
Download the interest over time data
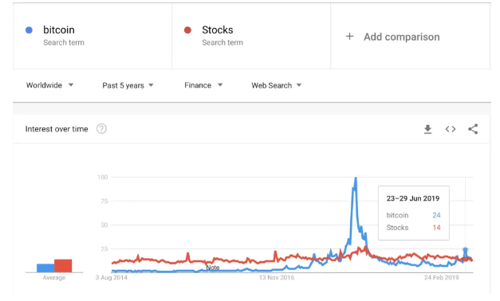point(427,129)
